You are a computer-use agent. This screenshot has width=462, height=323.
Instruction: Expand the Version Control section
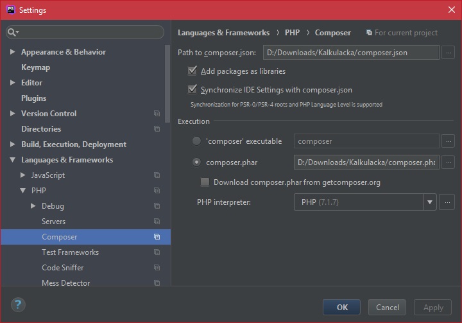coord(12,114)
